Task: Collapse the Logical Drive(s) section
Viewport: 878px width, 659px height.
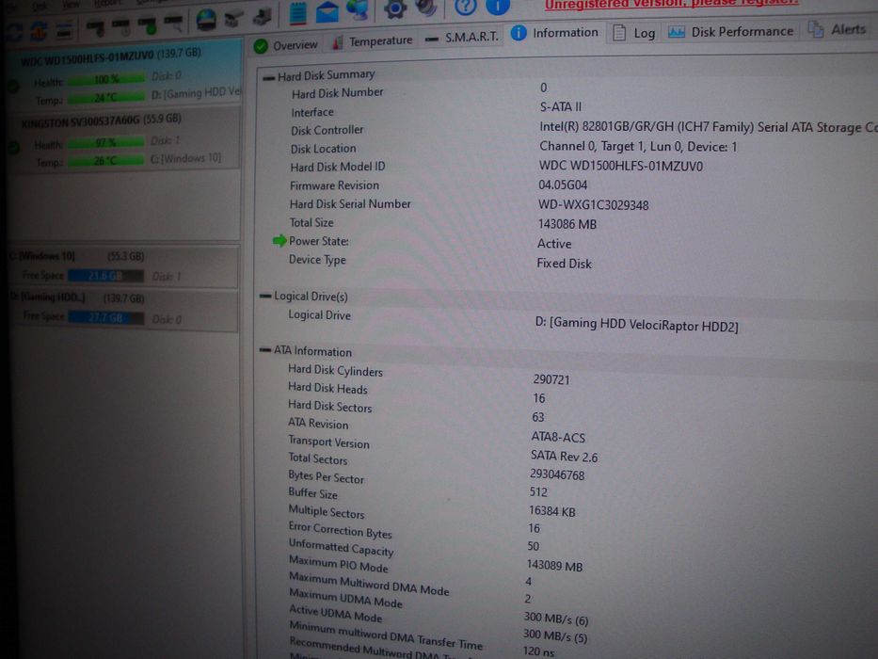Action: click(265, 296)
